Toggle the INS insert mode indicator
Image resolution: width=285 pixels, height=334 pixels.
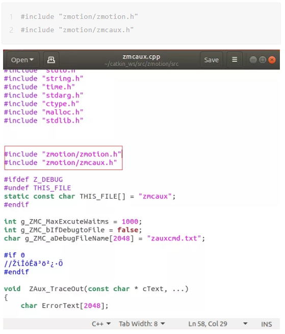(267, 324)
